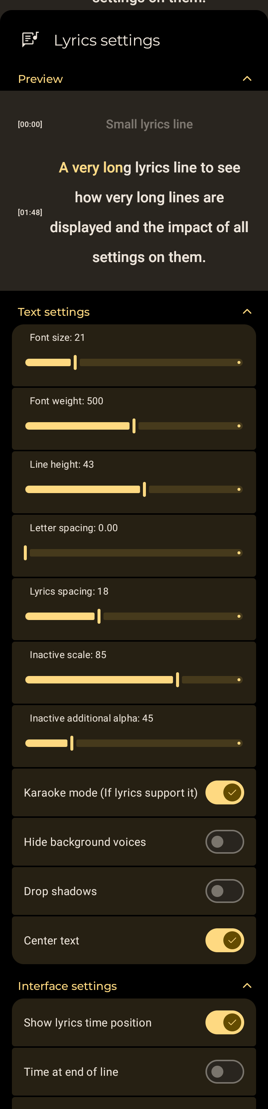
Task: Click the lyrics settings header icon
Action: [x=30, y=40]
